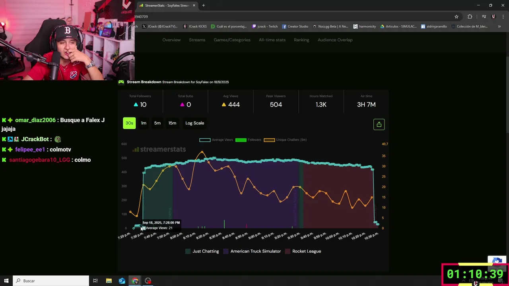This screenshot has height=286, width=509.
Task: Open the aldrinjaramillo bookmark
Action: point(434,27)
